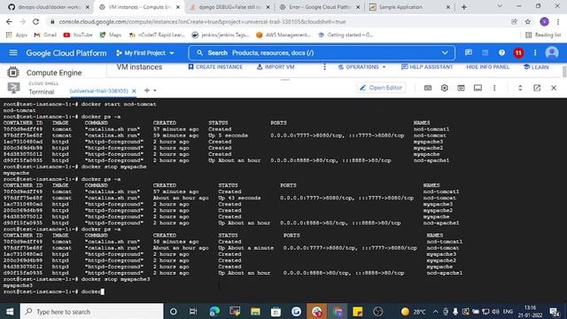Image resolution: width=567 pixels, height=319 pixels.
Task: Open the Learn panel
Action: pos(536,67)
